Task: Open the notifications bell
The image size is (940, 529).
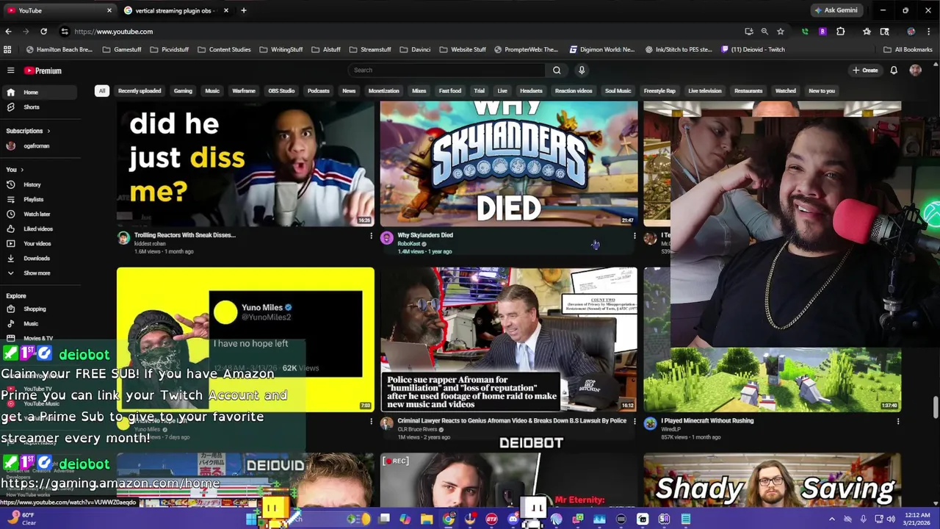Action: [894, 71]
